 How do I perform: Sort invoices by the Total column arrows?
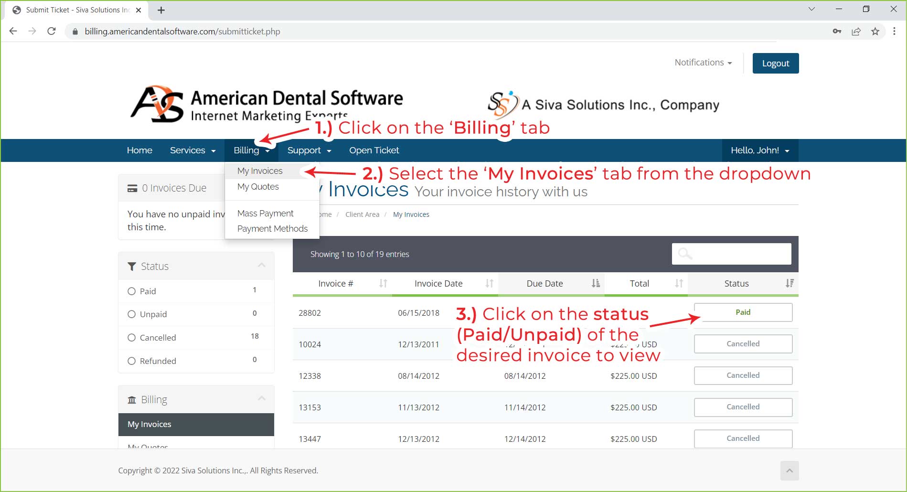679,283
